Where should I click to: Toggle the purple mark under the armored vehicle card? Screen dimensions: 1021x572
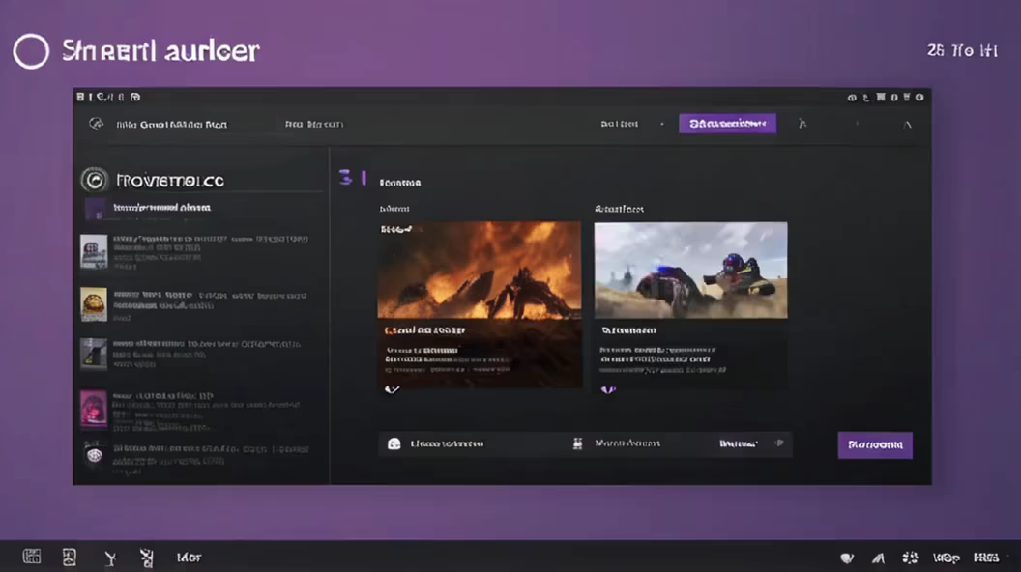point(607,389)
